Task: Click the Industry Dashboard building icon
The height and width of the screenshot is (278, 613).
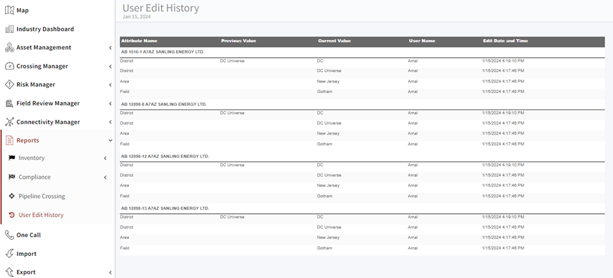Action: click(x=9, y=29)
